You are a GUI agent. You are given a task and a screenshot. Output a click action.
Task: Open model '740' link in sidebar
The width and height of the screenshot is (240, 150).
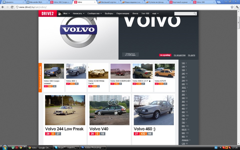[183, 115]
